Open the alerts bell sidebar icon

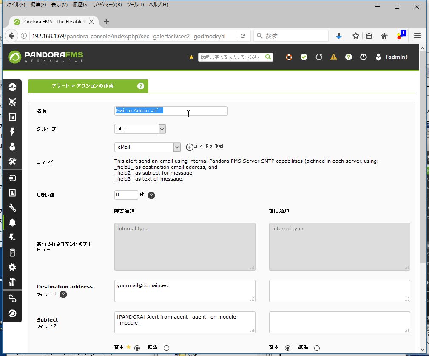click(12, 223)
